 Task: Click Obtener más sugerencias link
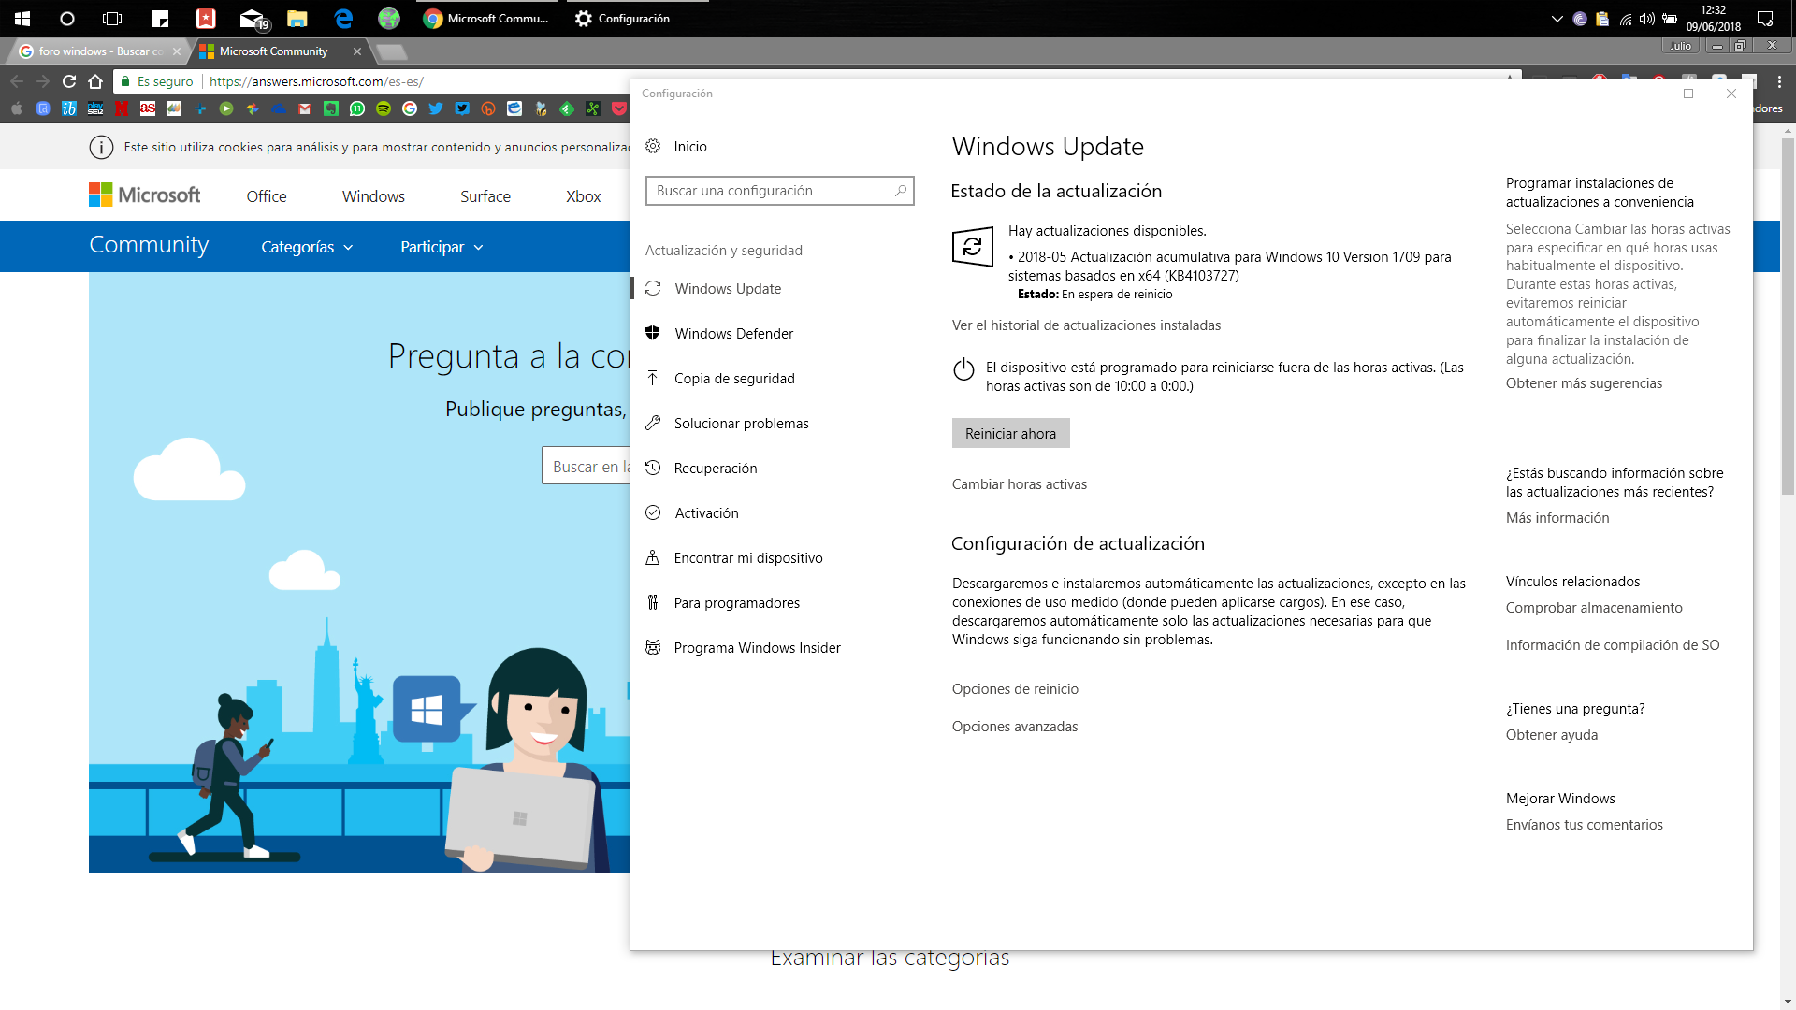click(1584, 383)
